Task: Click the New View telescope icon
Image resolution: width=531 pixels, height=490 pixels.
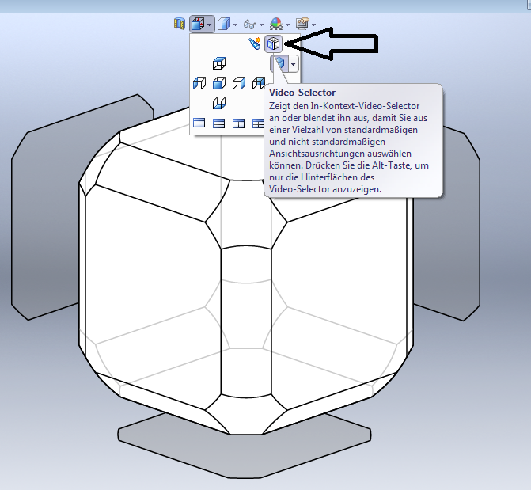Action: coord(254,44)
